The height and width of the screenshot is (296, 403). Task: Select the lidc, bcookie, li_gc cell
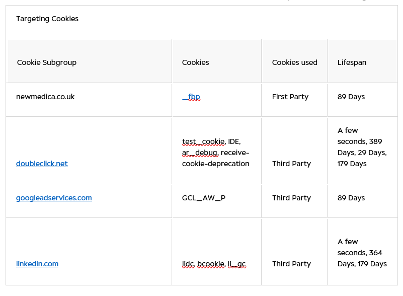coord(214,264)
